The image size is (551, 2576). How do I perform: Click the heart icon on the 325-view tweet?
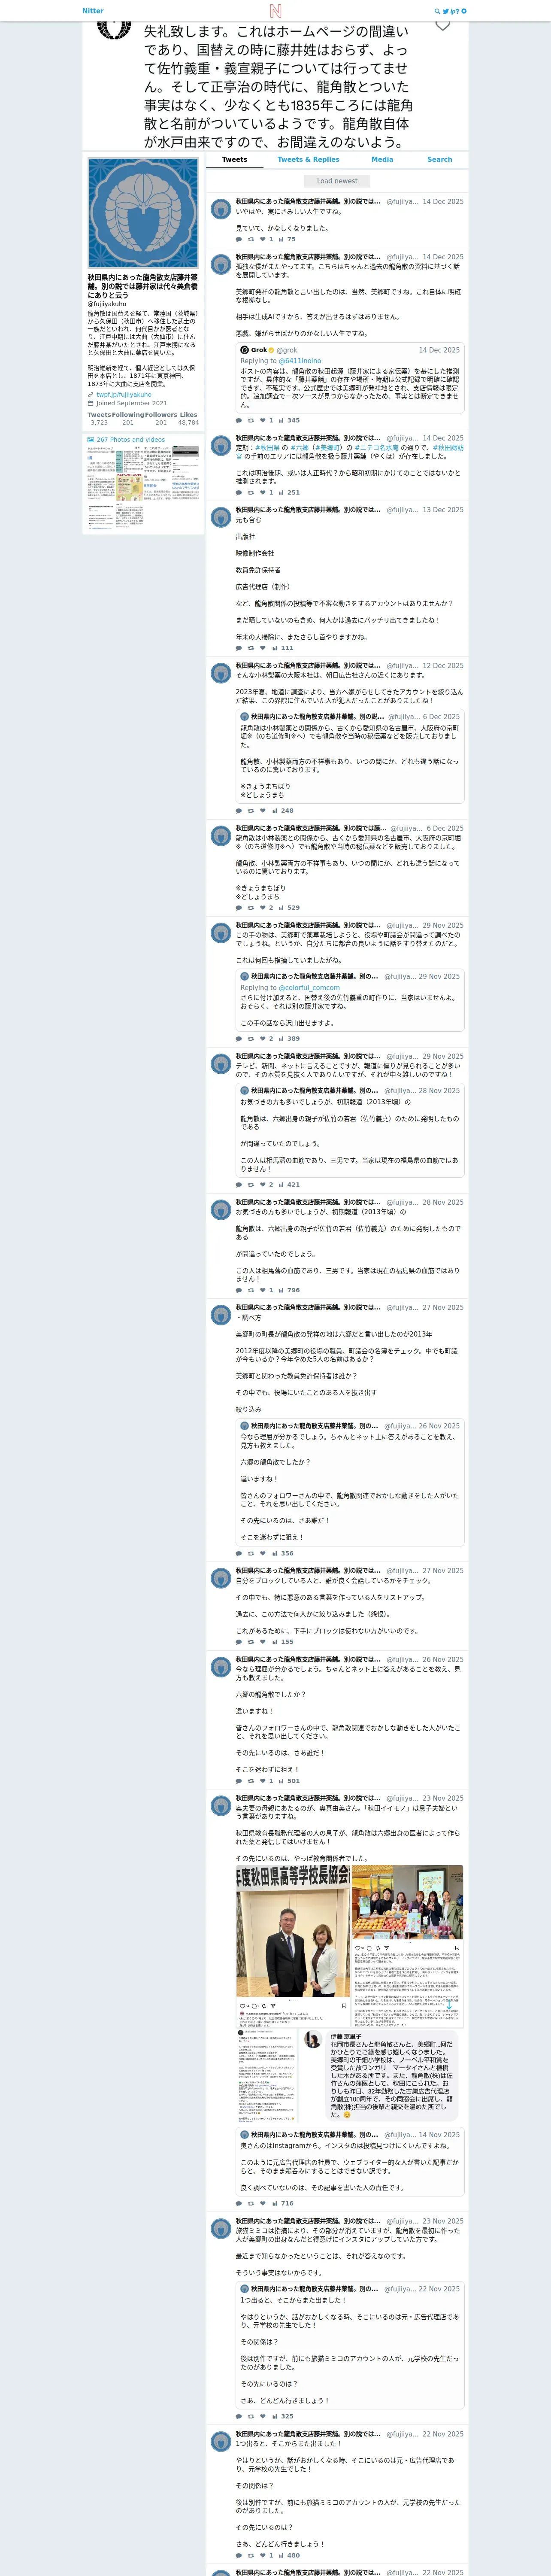(263, 2416)
